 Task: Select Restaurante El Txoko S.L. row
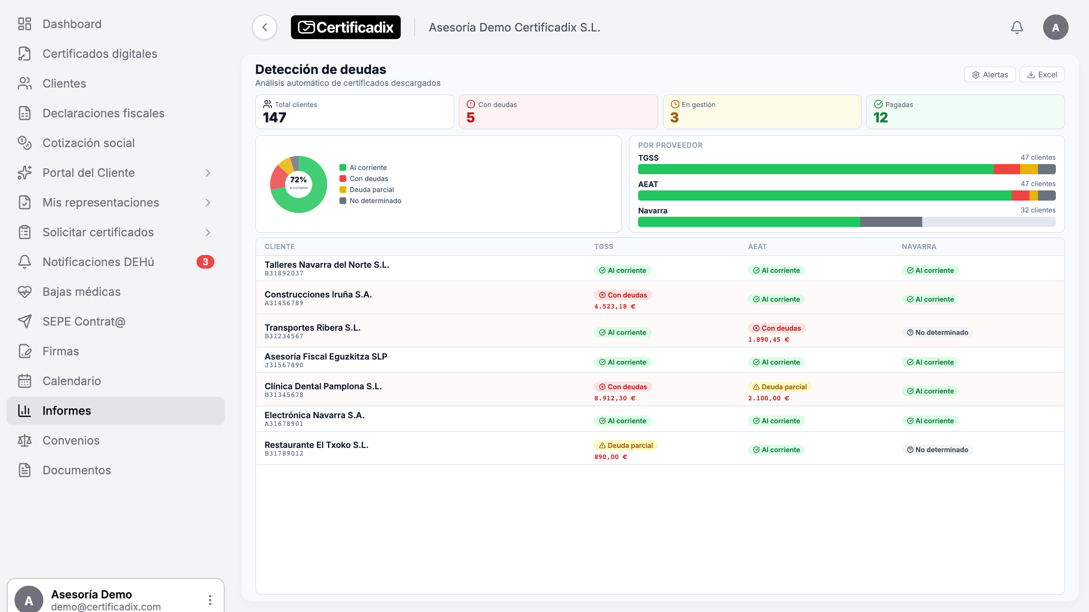[x=660, y=448]
